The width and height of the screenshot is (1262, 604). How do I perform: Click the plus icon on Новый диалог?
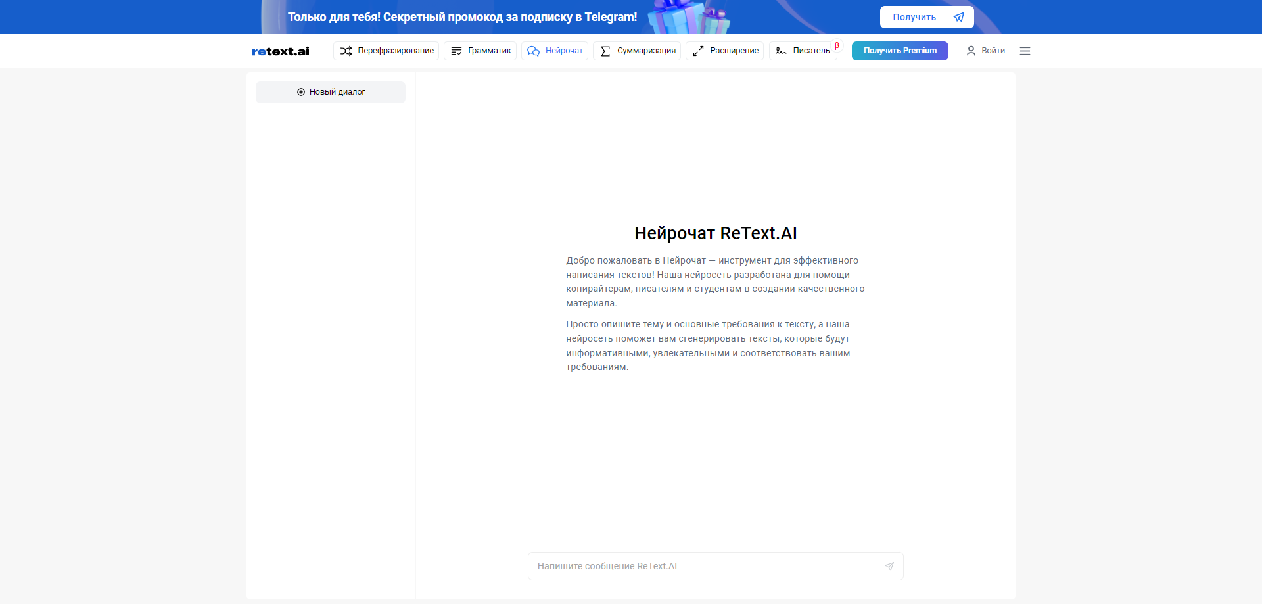point(301,92)
